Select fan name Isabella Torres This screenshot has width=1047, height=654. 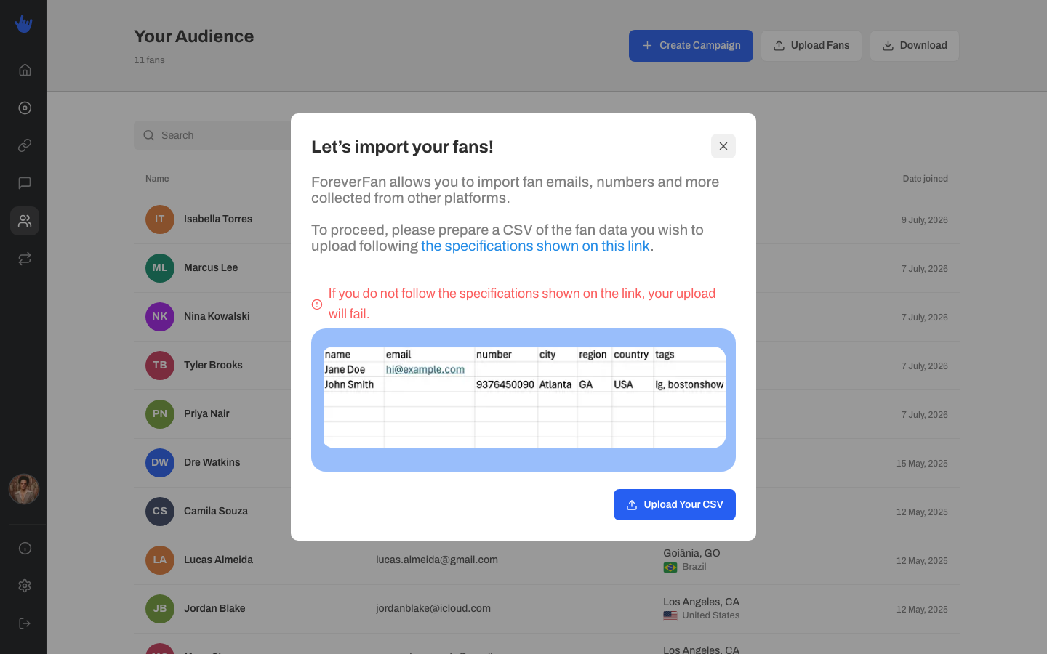[x=218, y=219]
